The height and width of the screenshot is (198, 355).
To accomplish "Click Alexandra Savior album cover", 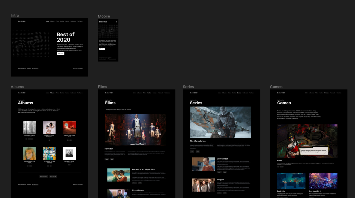I will click(29, 153).
